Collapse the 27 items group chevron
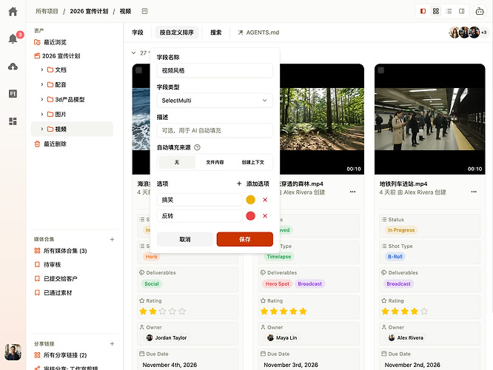The width and height of the screenshot is (493, 370). click(x=134, y=53)
